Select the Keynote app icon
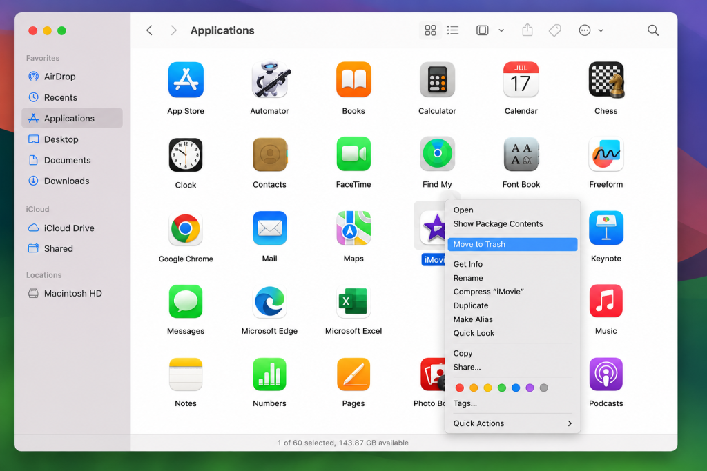The image size is (707, 471). (x=606, y=228)
